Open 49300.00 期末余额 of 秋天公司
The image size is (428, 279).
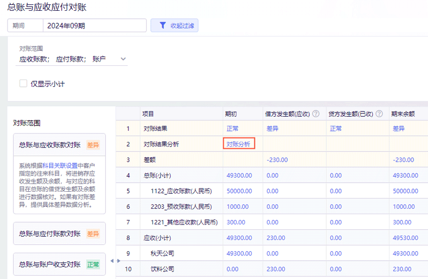click(x=406, y=253)
